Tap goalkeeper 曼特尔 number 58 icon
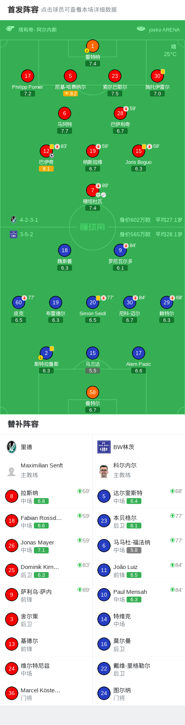 pyautogui.click(x=93, y=392)
